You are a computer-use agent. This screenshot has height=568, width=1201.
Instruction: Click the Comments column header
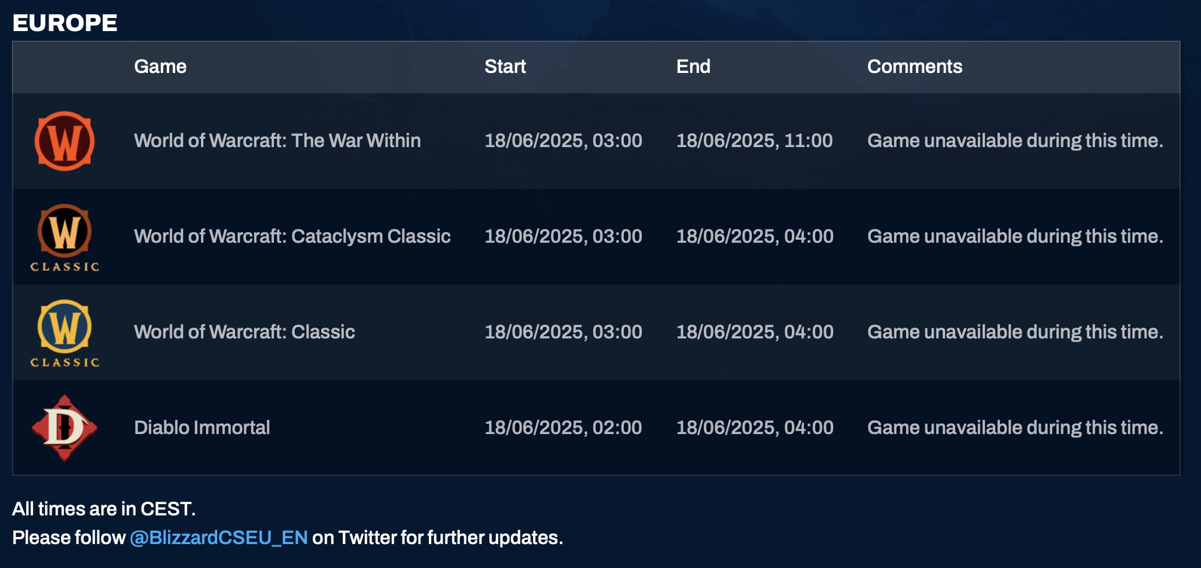pyautogui.click(x=915, y=66)
